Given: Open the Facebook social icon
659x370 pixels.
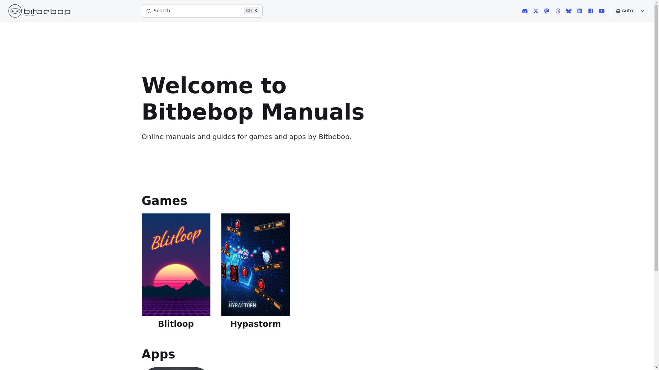Looking at the screenshot, I should tap(590, 11).
